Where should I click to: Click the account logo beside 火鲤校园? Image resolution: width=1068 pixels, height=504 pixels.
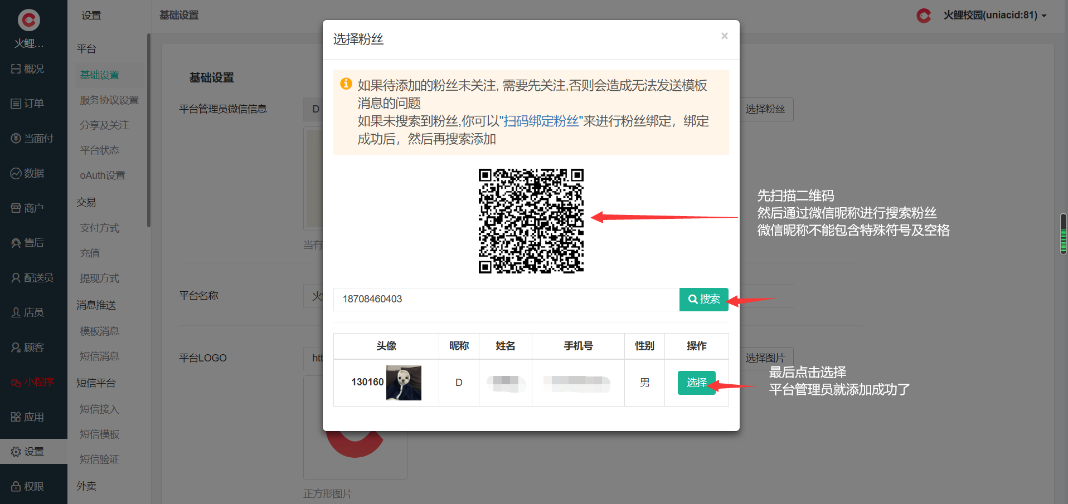[924, 16]
